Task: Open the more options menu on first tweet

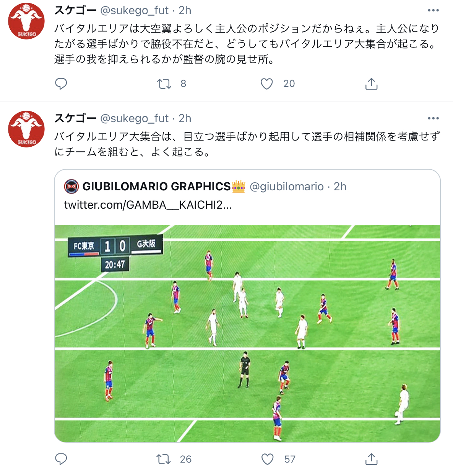Action: tap(433, 11)
